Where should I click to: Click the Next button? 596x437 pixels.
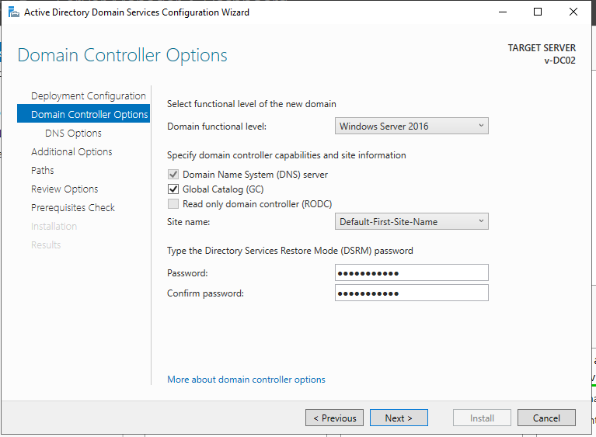(x=399, y=418)
